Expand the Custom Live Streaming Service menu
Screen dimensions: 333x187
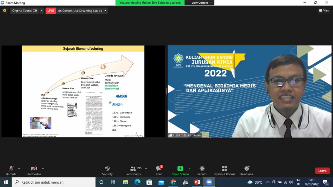(x=105, y=11)
